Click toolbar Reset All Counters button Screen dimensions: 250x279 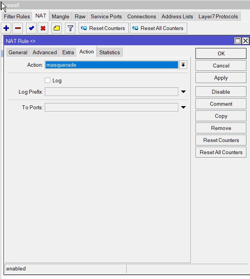[x=158, y=28]
